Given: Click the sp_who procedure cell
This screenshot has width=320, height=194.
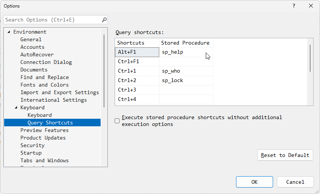Looking at the screenshot, I should [186, 71].
